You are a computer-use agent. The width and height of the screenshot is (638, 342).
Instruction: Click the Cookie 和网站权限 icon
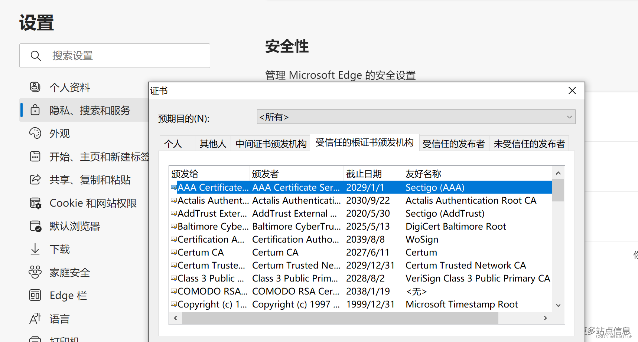pos(35,203)
